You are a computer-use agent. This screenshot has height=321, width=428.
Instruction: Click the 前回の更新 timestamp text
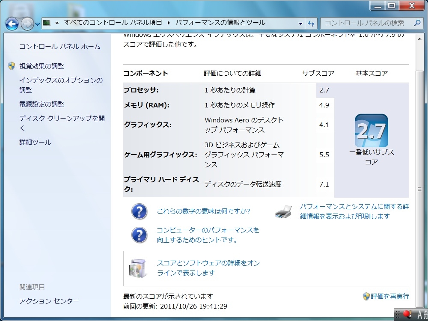(175, 306)
